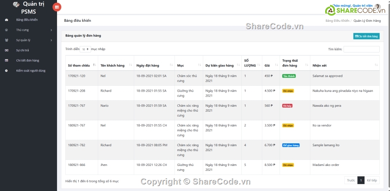Click the Tìm kiếm search input field
This screenshot has height=191, width=390.
click(x=361, y=49)
